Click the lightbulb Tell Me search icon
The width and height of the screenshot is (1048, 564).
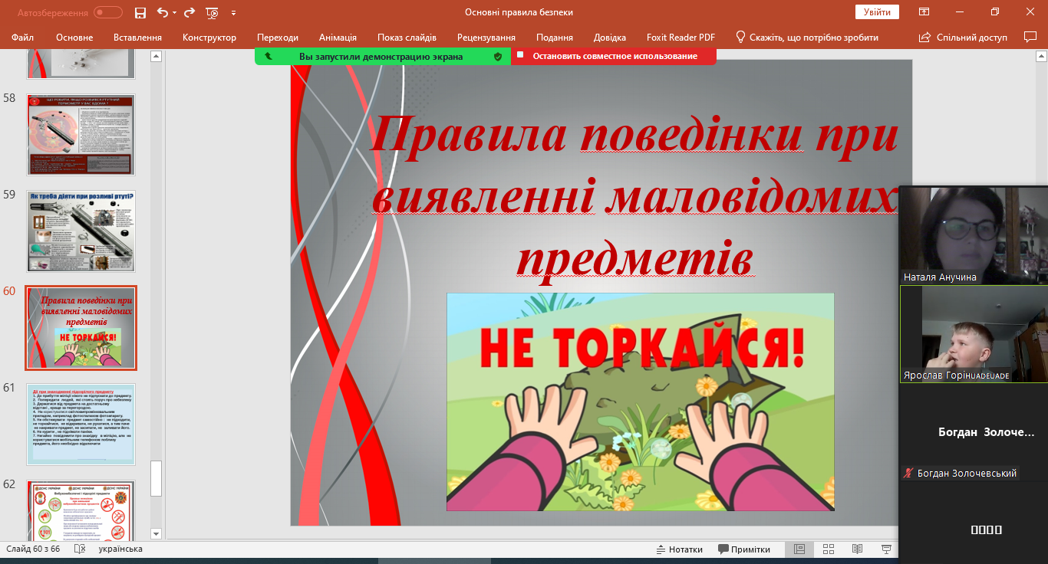pos(740,36)
